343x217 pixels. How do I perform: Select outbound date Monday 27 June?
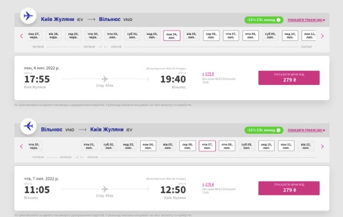33,36
